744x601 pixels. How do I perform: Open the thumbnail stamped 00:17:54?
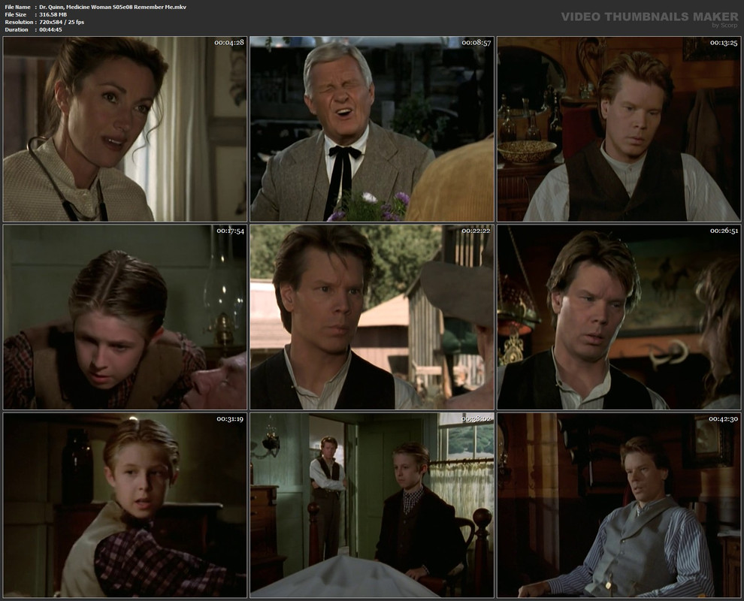click(x=125, y=317)
